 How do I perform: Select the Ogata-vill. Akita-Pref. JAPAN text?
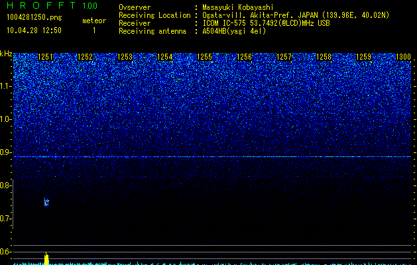260,15
